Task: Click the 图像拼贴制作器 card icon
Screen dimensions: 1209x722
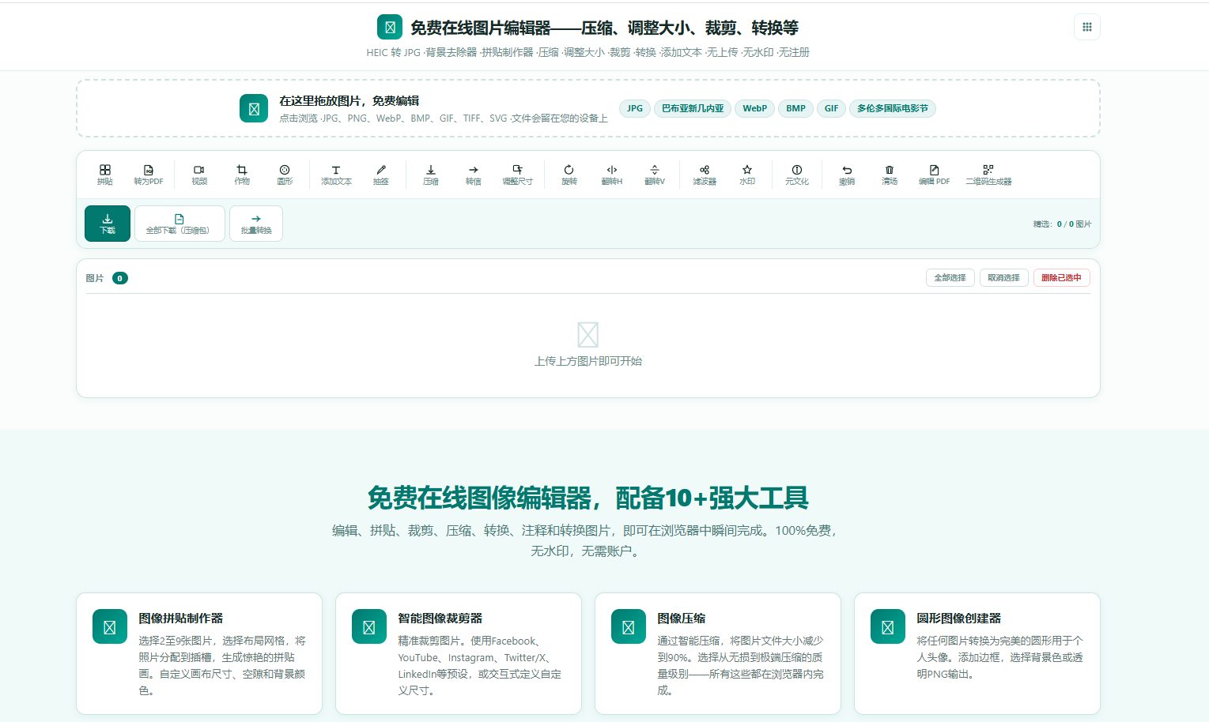Action: tap(110, 626)
